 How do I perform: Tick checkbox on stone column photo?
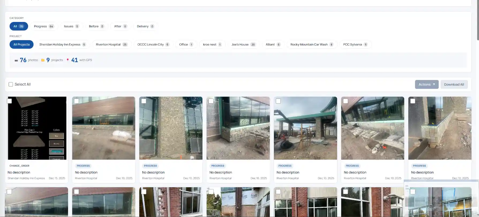tap(144, 101)
